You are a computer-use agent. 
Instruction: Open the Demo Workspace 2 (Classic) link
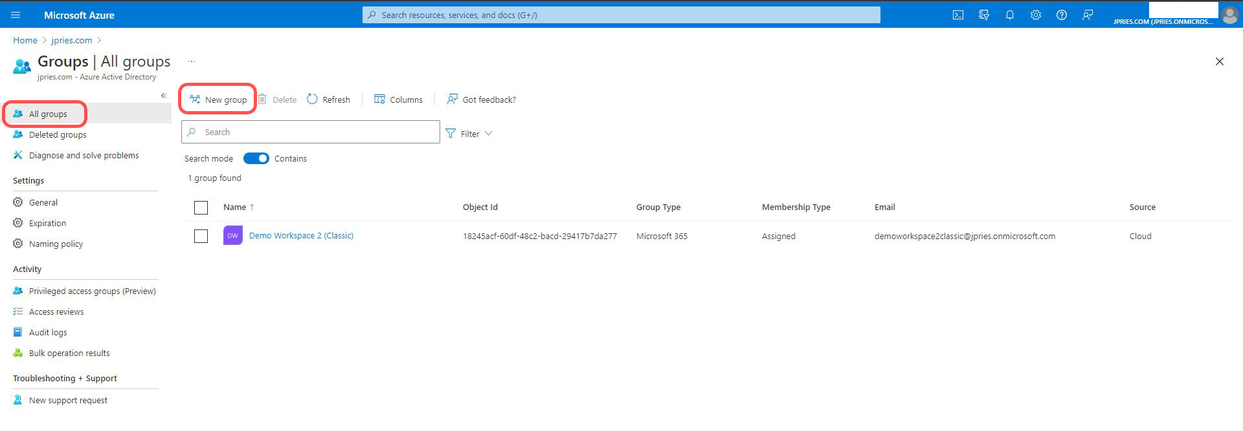pos(301,236)
